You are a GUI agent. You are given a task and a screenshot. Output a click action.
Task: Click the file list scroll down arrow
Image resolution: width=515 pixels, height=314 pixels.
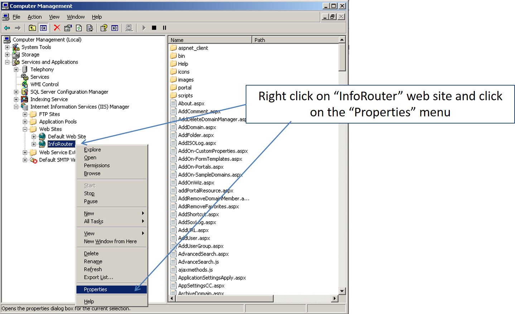click(342, 291)
